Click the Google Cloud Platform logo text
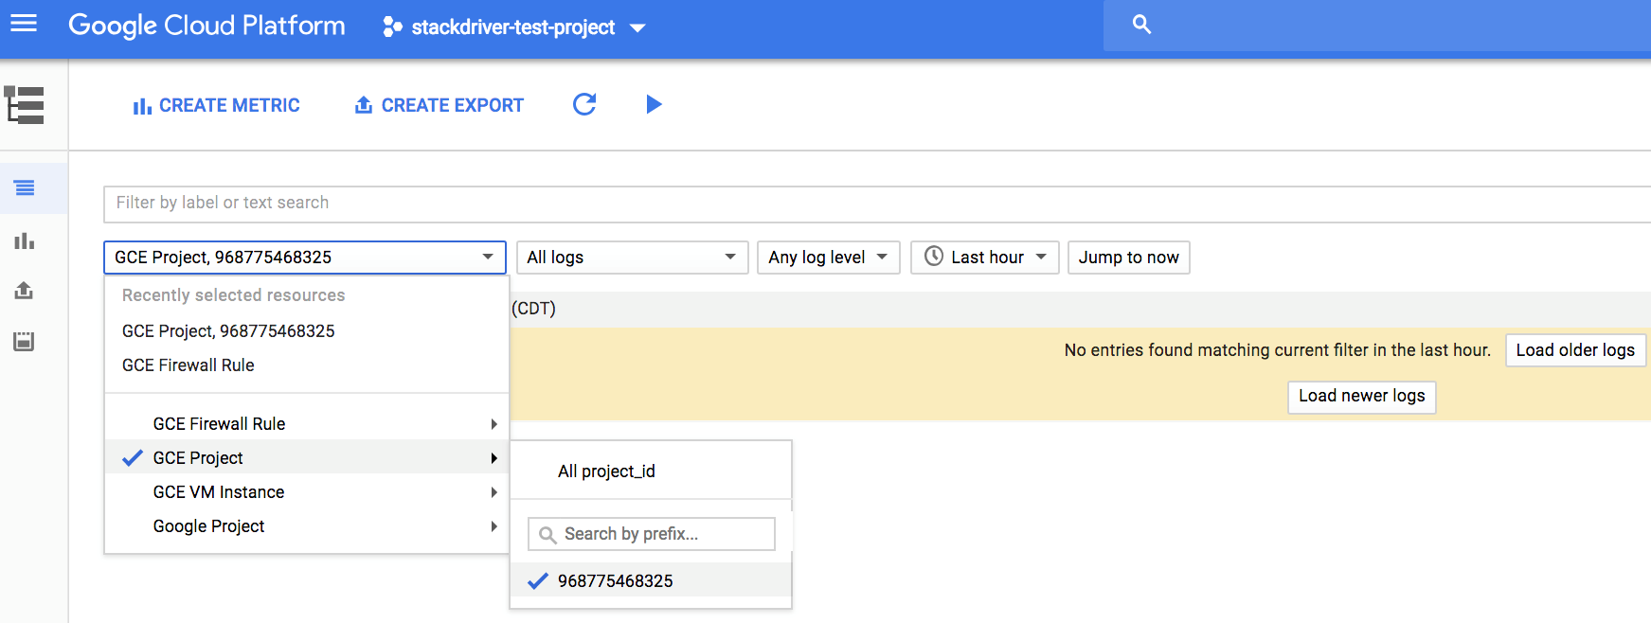The image size is (1651, 623). coord(206,26)
